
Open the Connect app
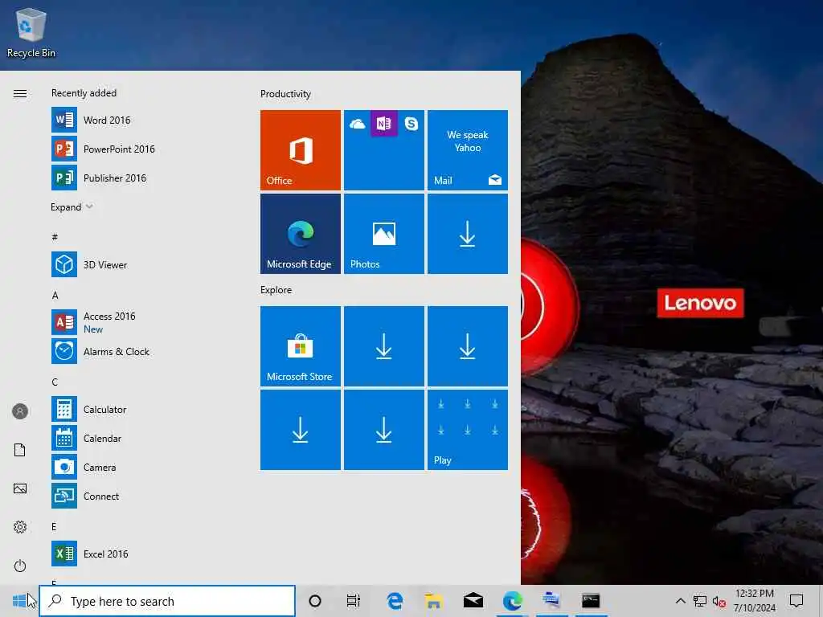pyautogui.click(x=141, y=496)
